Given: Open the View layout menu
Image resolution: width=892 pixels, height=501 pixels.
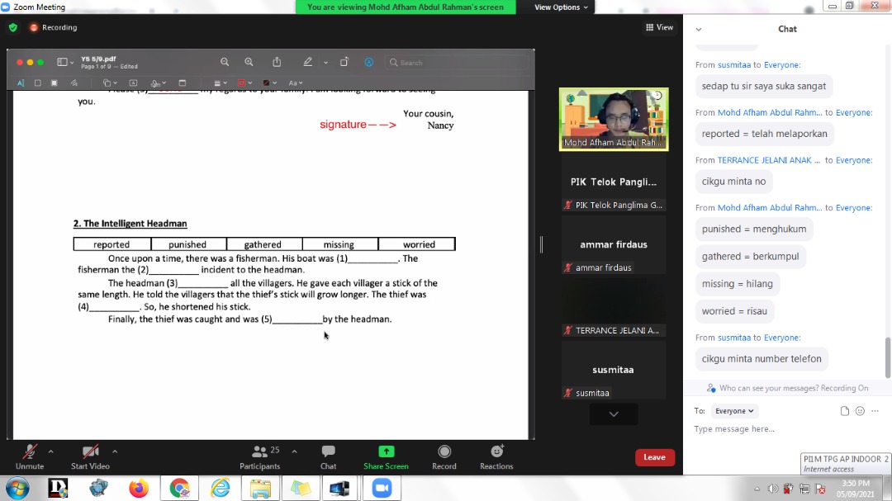Looking at the screenshot, I should tap(659, 27).
